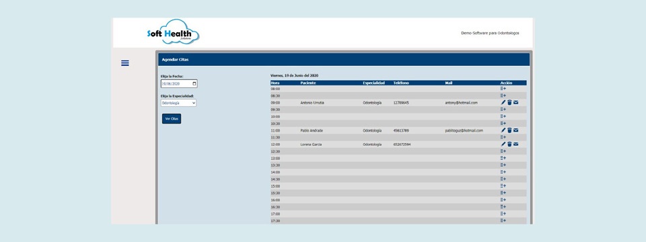Click the Teléfono column header

click(401, 83)
